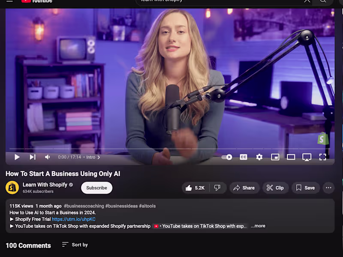Skip to the next video
Viewport: 343px width, 257px height.
tap(33, 157)
